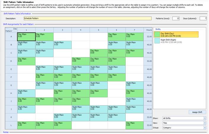Select pattern B day 3 Night Main cell
Image resolution: width=209 pixels, height=134 pixels.
click(x=62, y=45)
